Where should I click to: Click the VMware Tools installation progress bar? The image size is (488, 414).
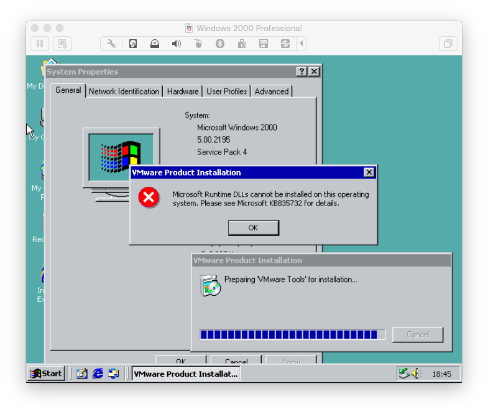click(292, 334)
